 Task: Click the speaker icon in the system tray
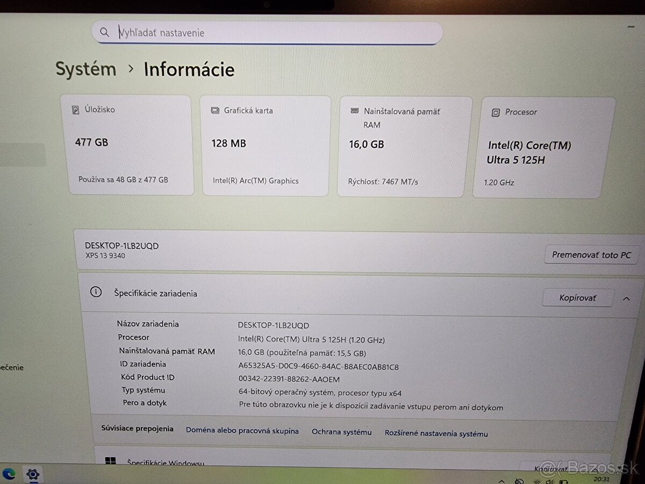pyautogui.click(x=549, y=481)
